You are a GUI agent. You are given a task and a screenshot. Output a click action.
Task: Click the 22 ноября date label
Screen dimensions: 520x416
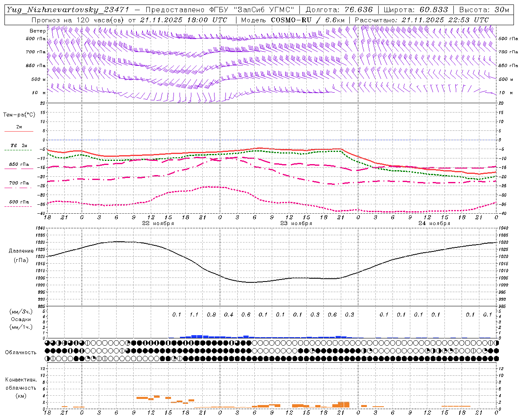(158, 223)
